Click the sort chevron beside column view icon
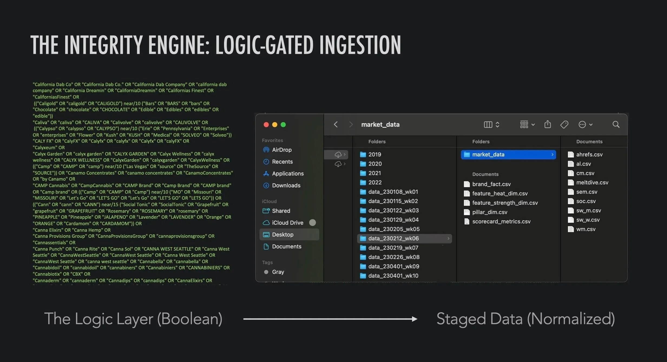Image resolution: width=667 pixels, height=362 pixels. [x=498, y=125]
